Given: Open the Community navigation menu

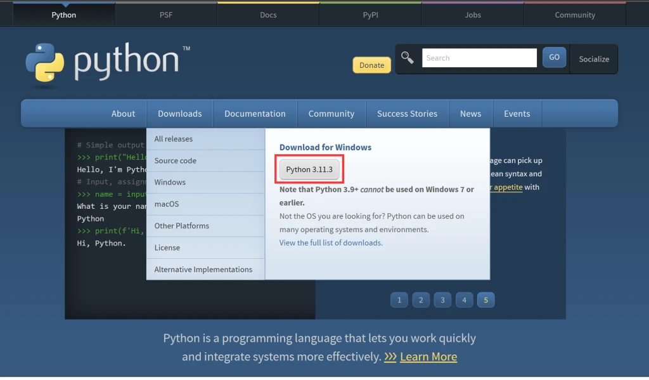Looking at the screenshot, I should pos(331,114).
